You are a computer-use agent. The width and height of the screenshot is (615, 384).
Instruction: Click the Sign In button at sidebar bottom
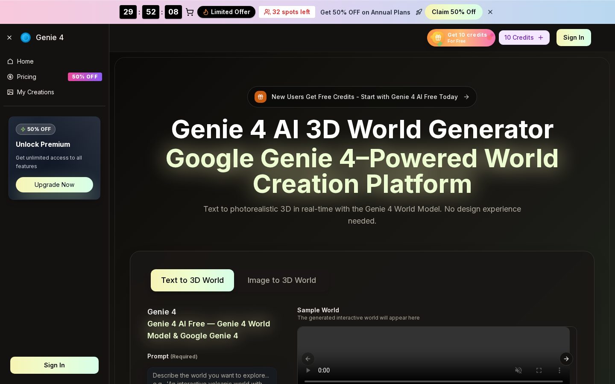point(54,365)
